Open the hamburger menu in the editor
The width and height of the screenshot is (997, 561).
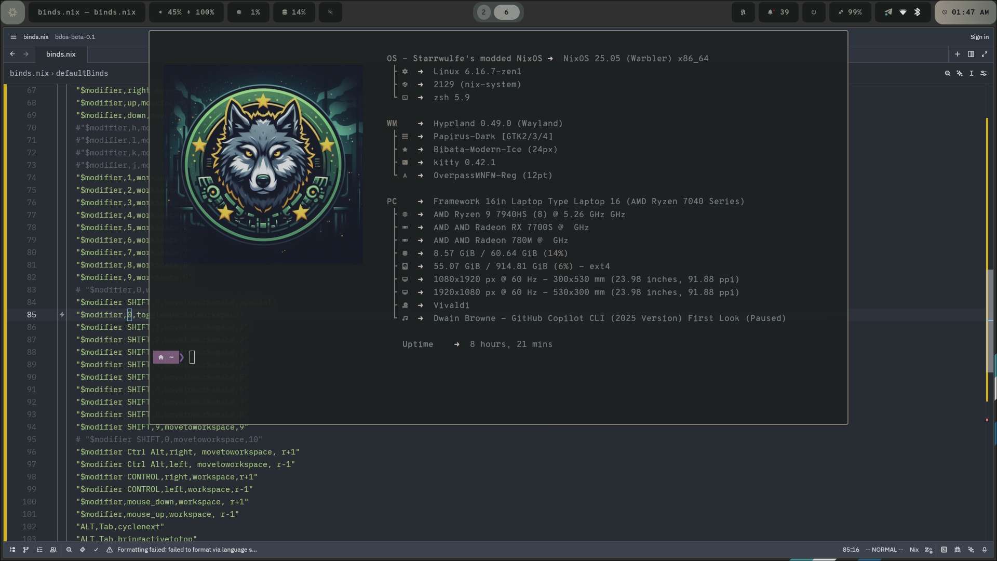pyautogui.click(x=13, y=37)
